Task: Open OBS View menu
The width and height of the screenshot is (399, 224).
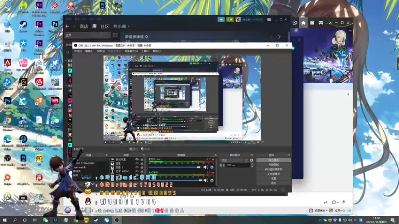Action: 101,51
